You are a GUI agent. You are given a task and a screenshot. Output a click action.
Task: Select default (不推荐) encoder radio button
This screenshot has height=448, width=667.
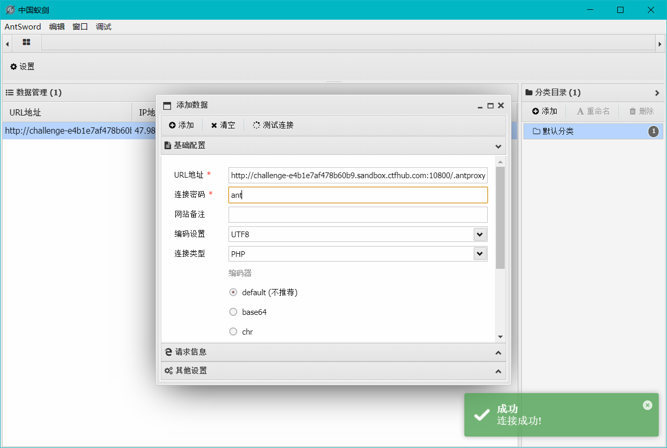pos(233,292)
